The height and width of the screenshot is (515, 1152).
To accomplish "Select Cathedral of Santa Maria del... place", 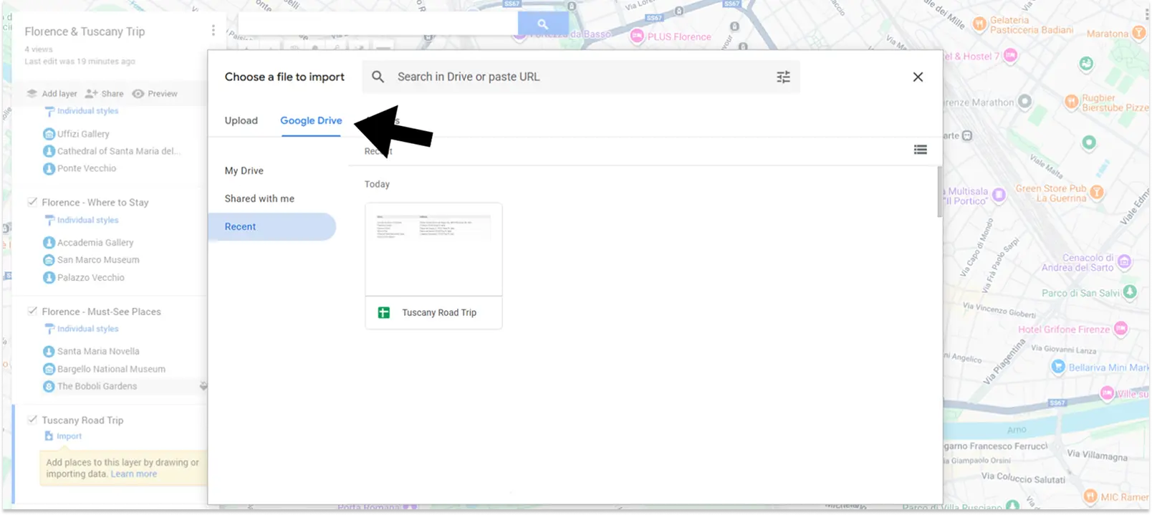I will [119, 151].
